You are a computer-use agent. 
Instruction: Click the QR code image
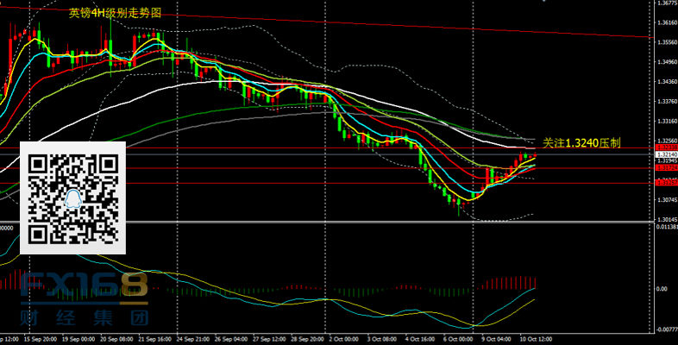pos(73,198)
